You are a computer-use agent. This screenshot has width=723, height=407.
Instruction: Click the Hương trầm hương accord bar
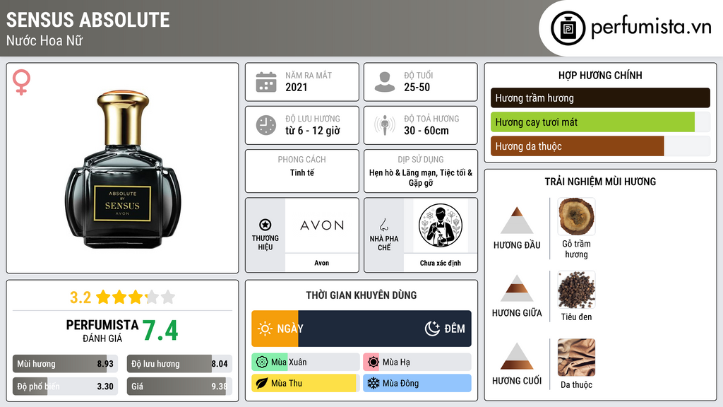coord(600,98)
